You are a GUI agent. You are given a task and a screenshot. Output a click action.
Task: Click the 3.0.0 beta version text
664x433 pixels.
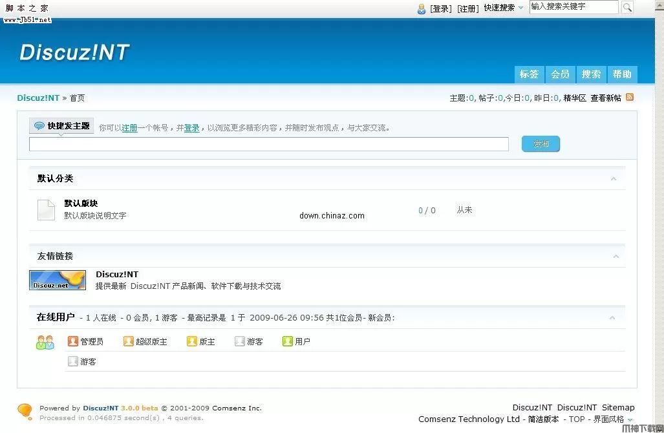139,408
